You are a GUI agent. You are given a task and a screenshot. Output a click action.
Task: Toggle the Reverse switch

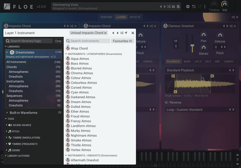(x=167, y=102)
